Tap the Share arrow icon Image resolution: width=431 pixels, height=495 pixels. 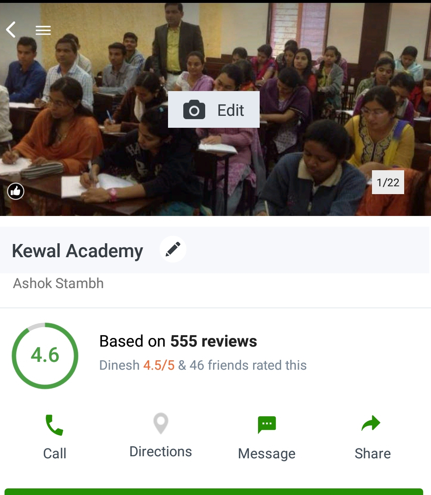pos(371,424)
